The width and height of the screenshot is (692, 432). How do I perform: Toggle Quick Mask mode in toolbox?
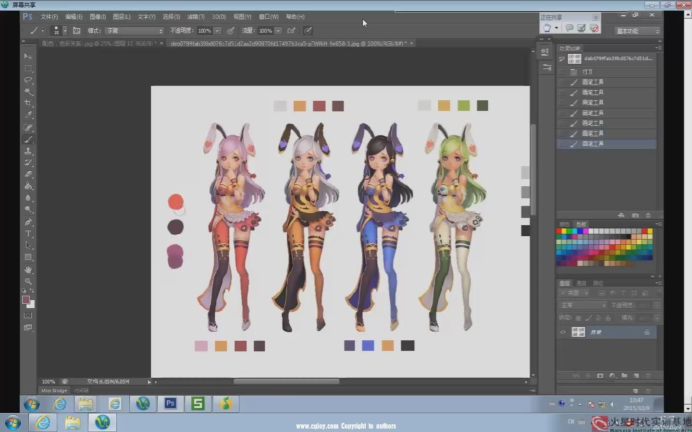pos(28,315)
